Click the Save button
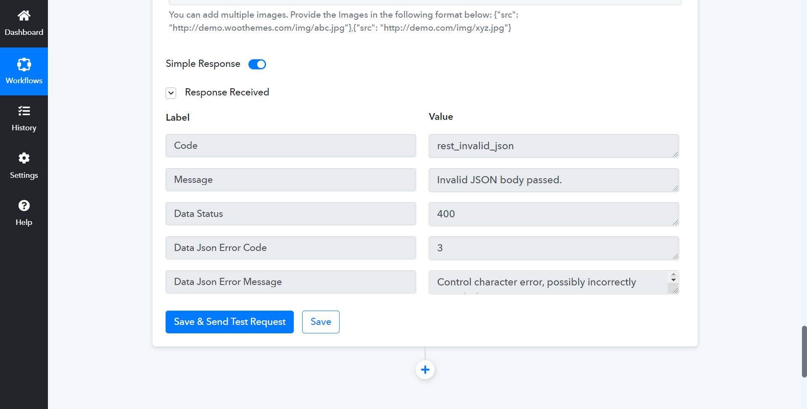This screenshot has height=409, width=807. [321, 322]
